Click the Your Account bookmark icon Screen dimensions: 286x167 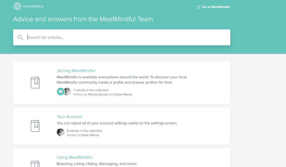click(35, 126)
